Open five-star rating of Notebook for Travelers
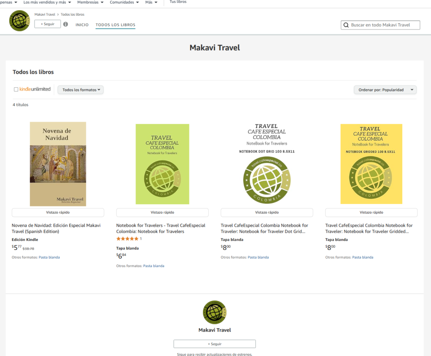Image resolution: width=431 pixels, height=356 pixels. coord(127,239)
